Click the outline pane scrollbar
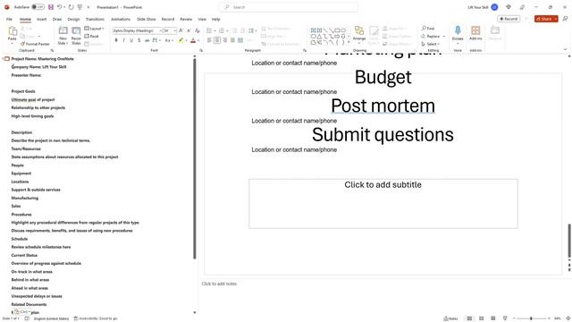Screen dimensions: 572x322 point(195,159)
